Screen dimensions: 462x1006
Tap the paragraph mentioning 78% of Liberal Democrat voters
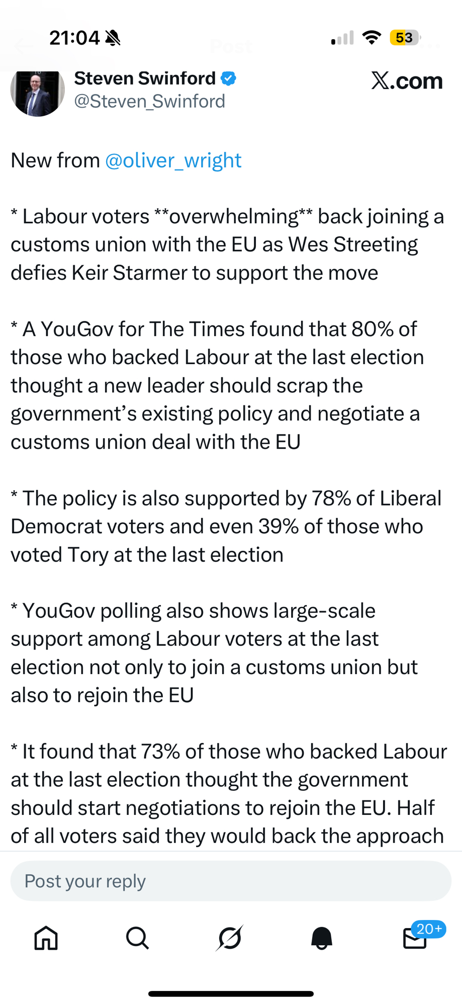tap(226, 526)
